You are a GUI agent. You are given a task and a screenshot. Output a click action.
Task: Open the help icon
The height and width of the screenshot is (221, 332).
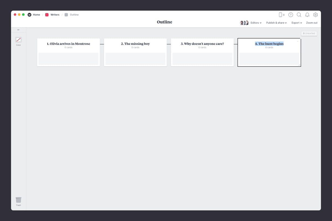pos(290,15)
